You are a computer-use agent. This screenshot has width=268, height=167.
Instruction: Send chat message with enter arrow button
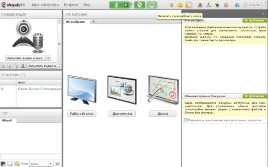[58, 164]
